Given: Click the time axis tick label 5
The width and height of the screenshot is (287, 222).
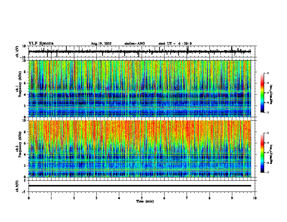Looking at the screenshot, I should [142, 198].
